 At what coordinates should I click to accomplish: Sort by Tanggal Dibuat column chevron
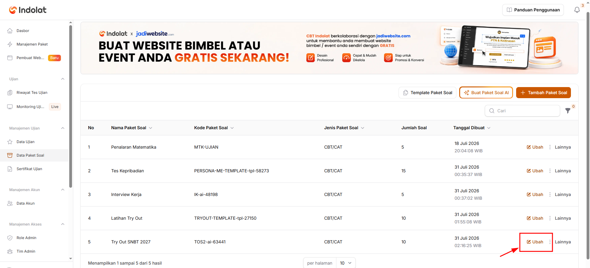(x=489, y=128)
